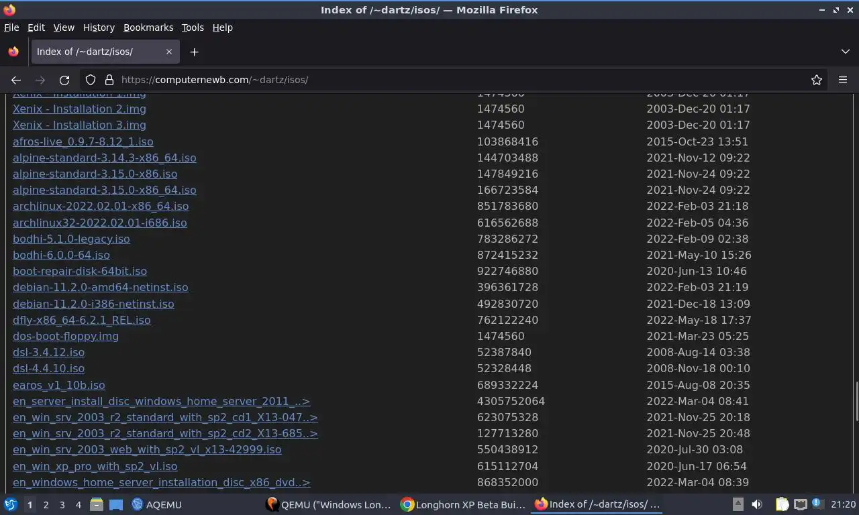859x515 pixels.
Task: Switch to workspace 4
Action: pos(78,504)
